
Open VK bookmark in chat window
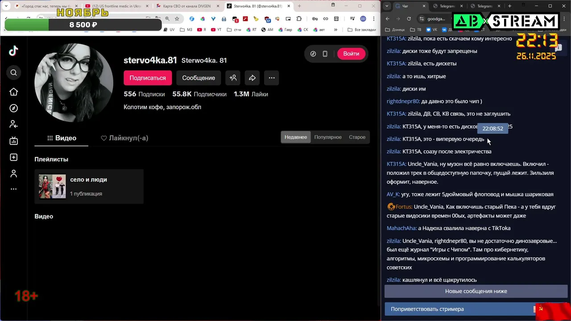[431, 30]
